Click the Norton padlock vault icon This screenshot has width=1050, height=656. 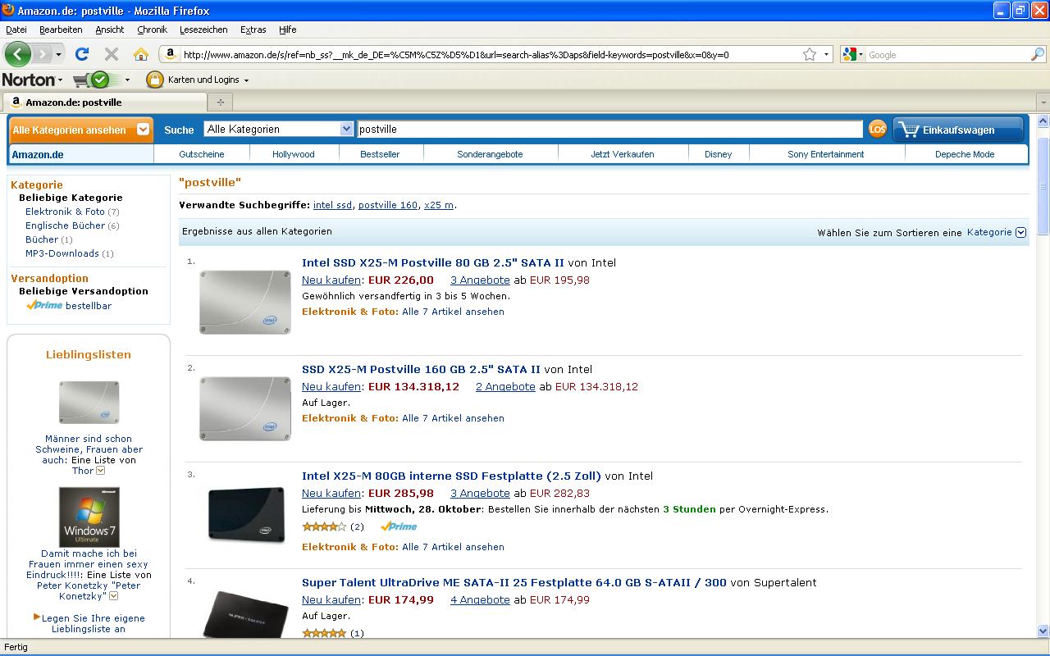coord(154,80)
